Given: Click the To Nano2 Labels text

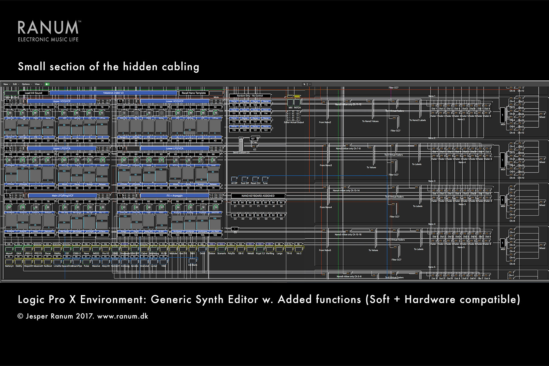Looking at the screenshot, I should pos(417,120).
